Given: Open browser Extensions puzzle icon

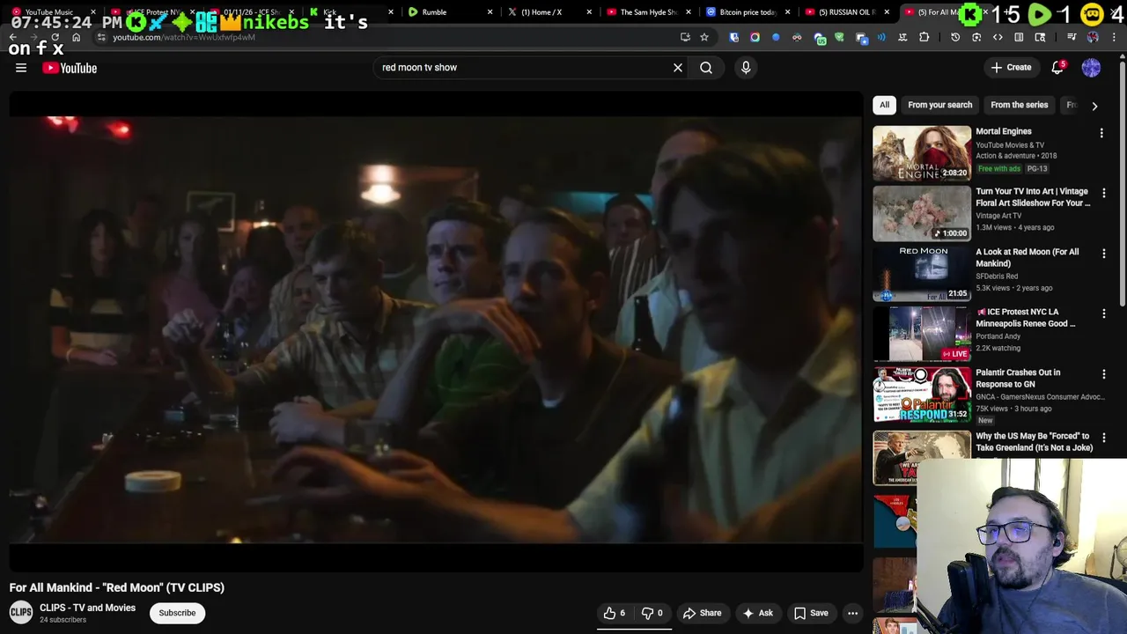Looking at the screenshot, I should click(924, 37).
